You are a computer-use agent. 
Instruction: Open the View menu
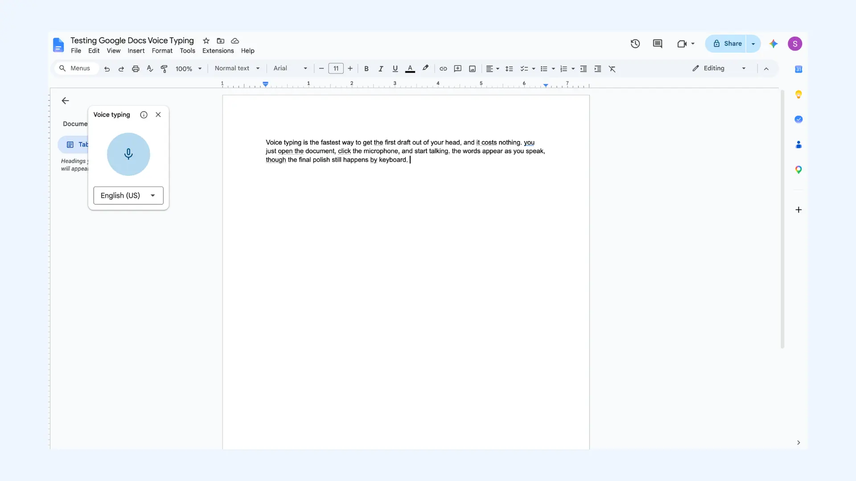pyautogui.click(x=114, y=51)
